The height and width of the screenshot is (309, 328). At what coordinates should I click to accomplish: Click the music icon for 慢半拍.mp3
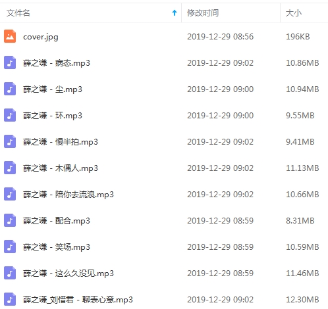point(10,141)
